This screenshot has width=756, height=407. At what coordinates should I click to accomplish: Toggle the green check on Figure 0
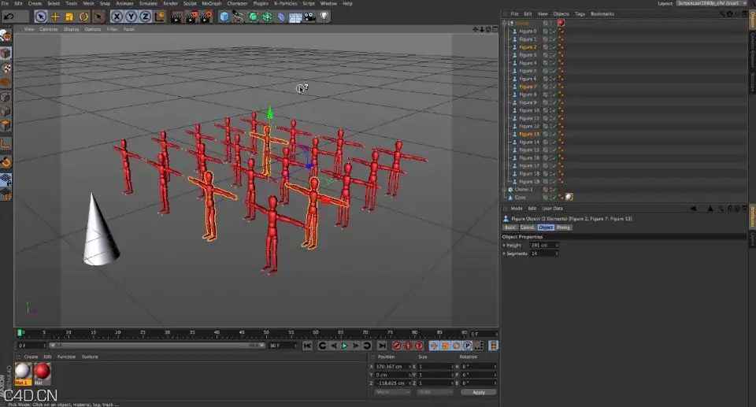554,31
